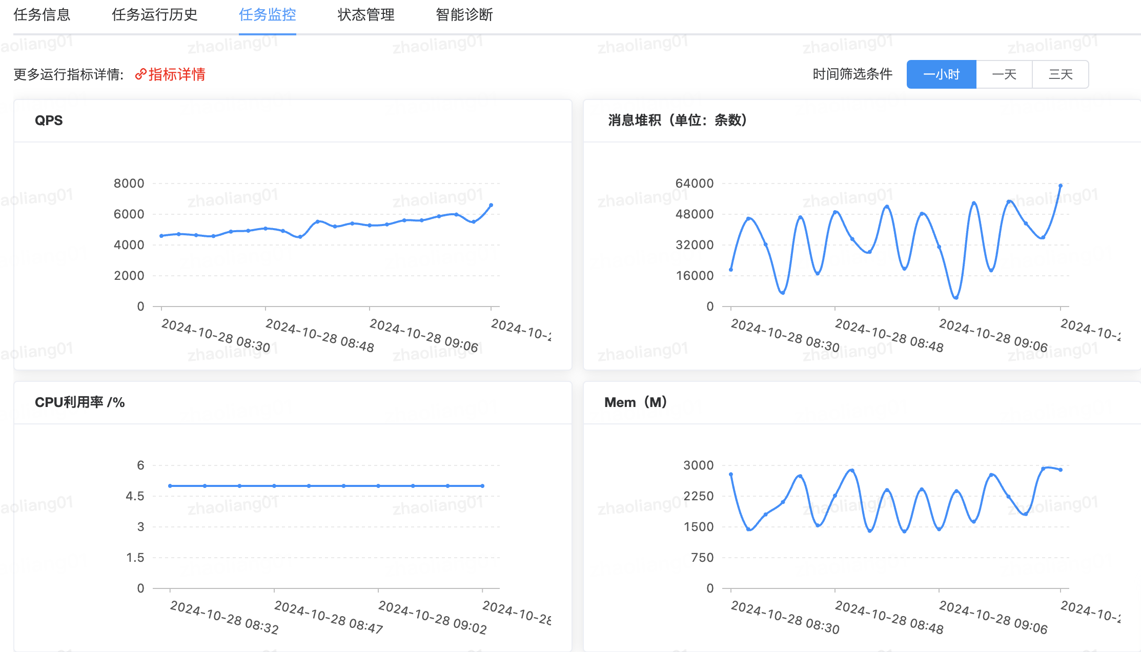1141x652 pixels.
Task: Switch time filter to 三天
Action: tap(1060, 75)
